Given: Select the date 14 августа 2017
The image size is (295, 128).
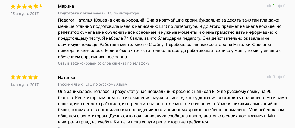Looking at the screenshot, I should point(24,85).
